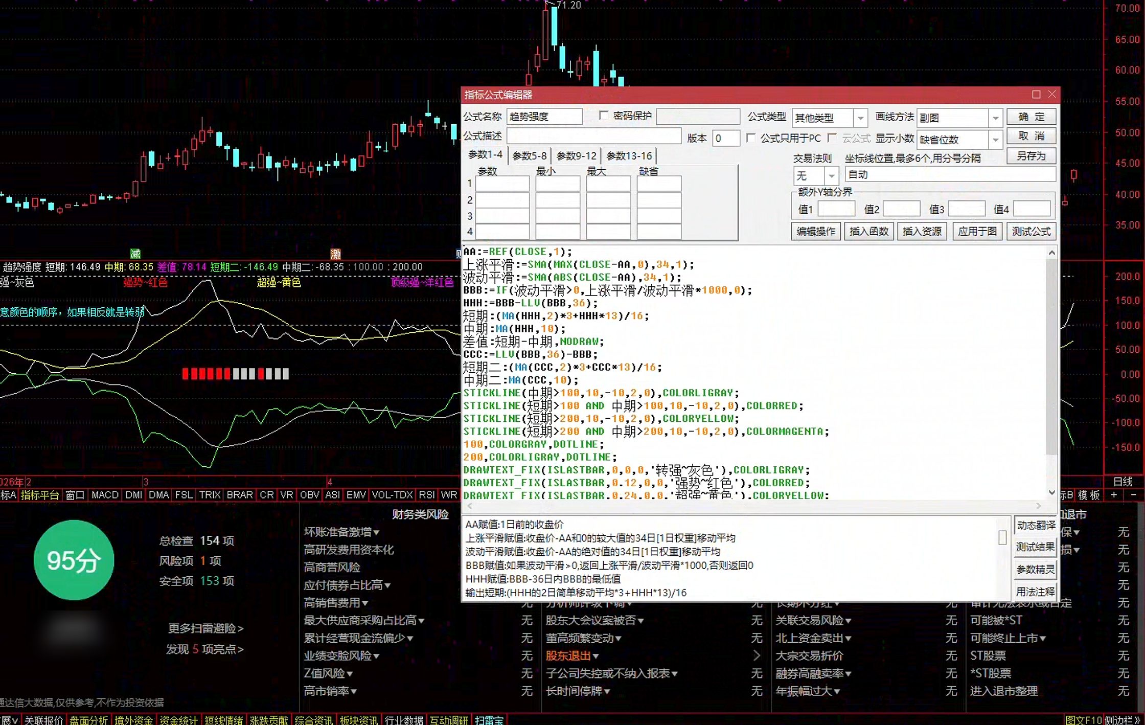Close the formula editor window
Image resolution: width=1145 pixels, height=725 pixels.
1052,95
